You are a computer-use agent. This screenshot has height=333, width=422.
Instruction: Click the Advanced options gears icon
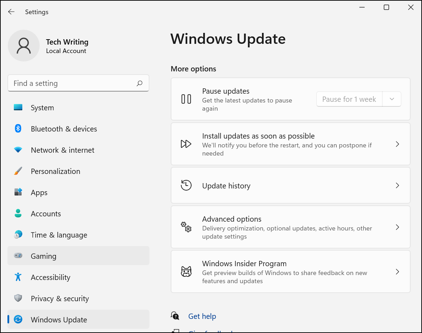coord(186,227)
